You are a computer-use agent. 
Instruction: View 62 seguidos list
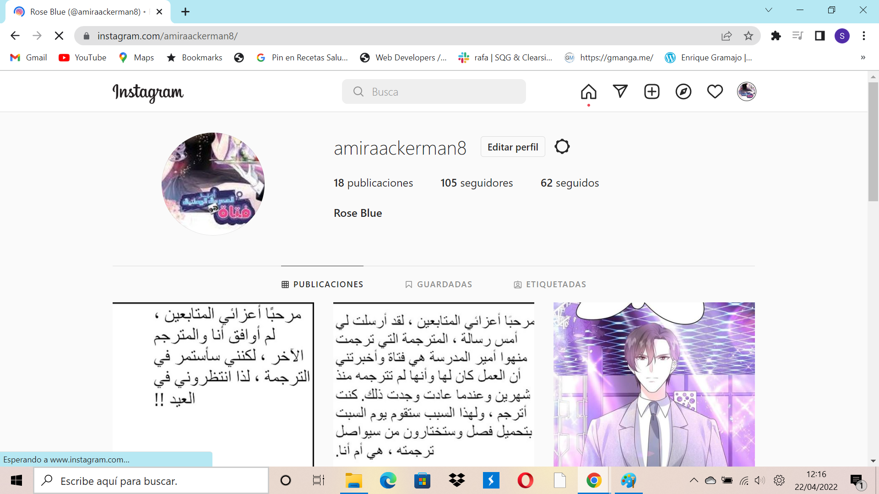pyautogui.click(x=570, y=183)
